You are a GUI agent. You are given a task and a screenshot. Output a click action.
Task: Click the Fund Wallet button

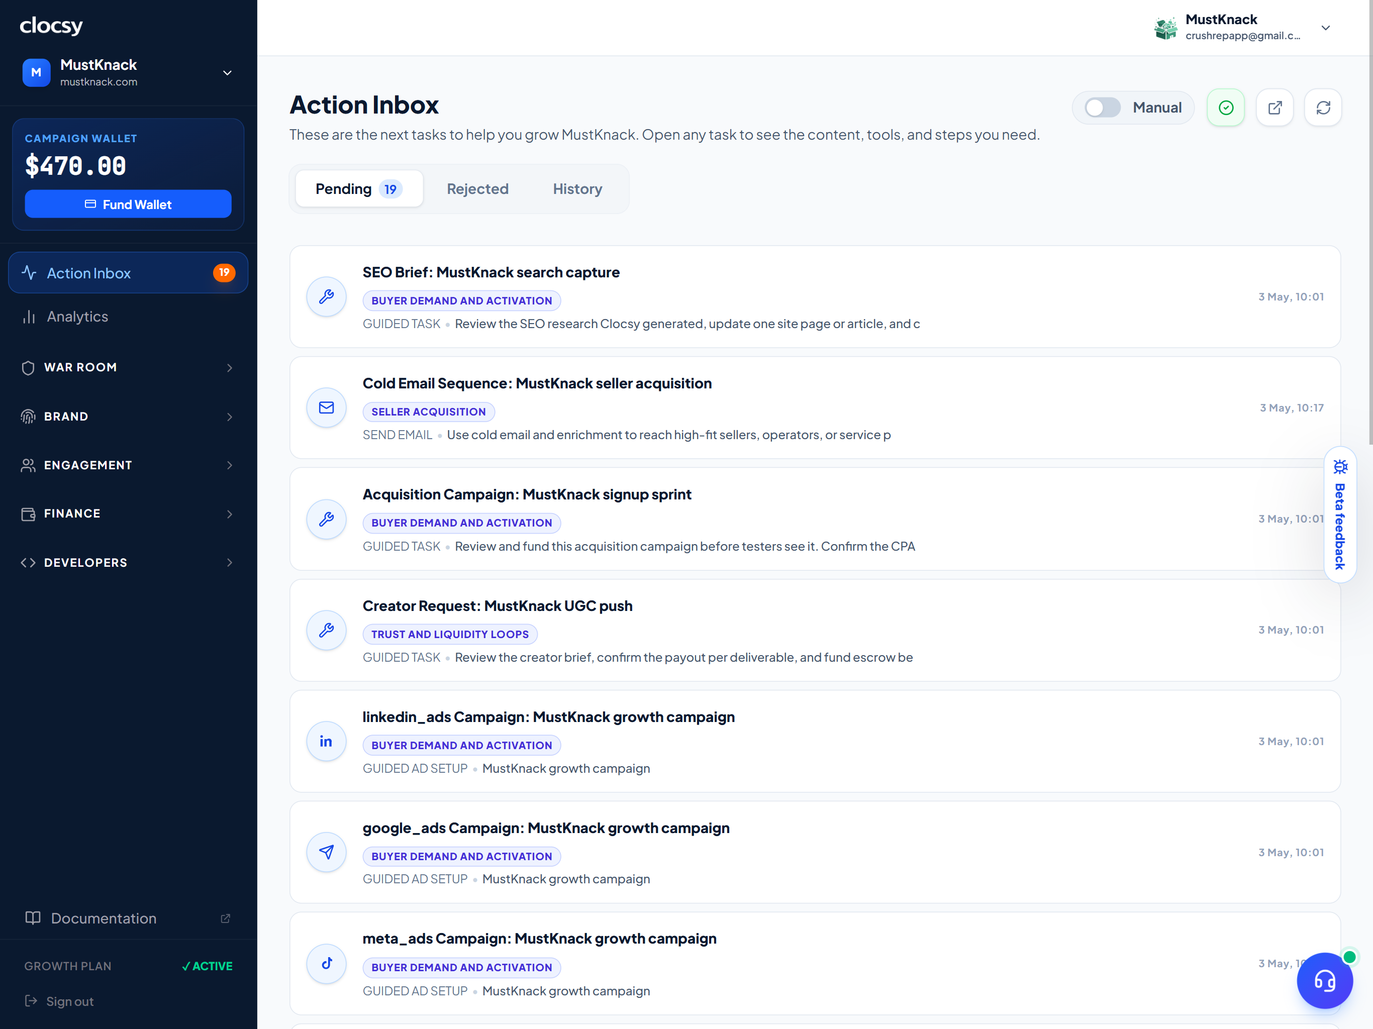click(x=128, y=204)
